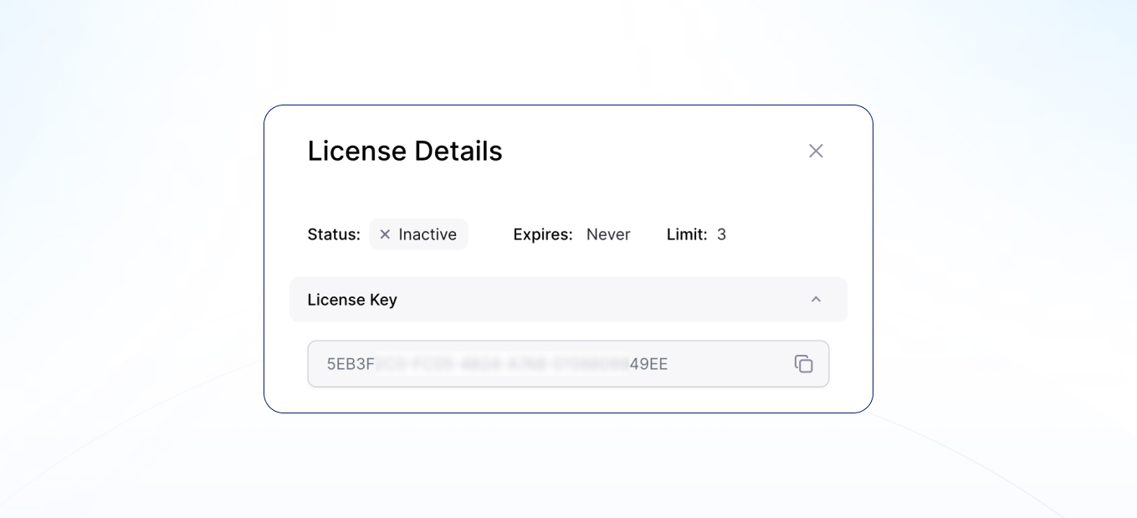Image resolution: width=1137 pixels, height=518 pixels.
Task: Click the License Key section header label
Action: 352,300
